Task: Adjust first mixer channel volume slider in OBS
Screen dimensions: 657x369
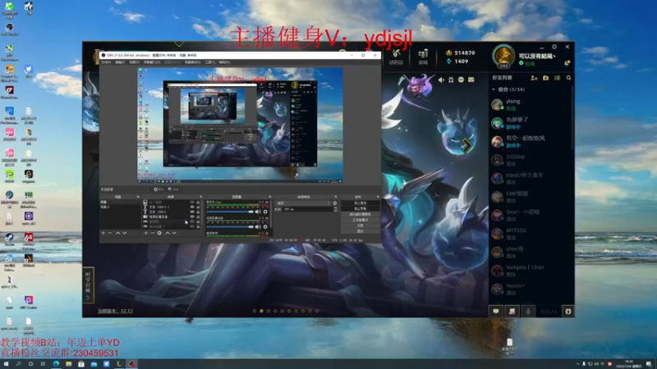Action: tap(230, 212)
